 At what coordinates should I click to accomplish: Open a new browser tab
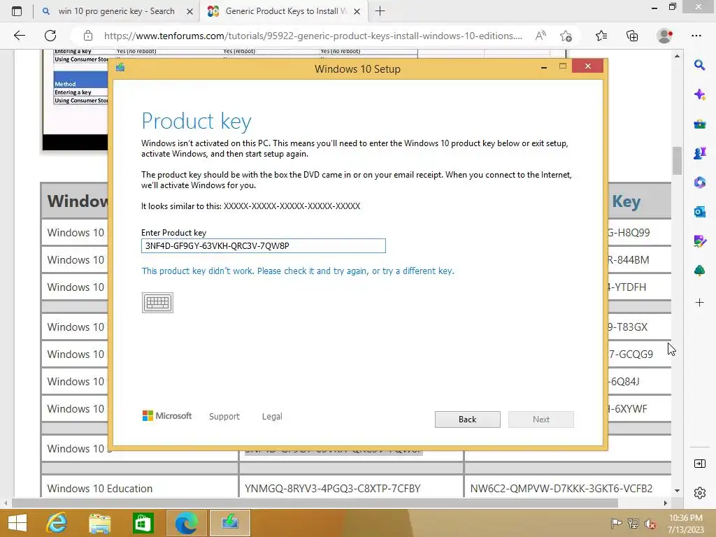click(x=380, y=11)
